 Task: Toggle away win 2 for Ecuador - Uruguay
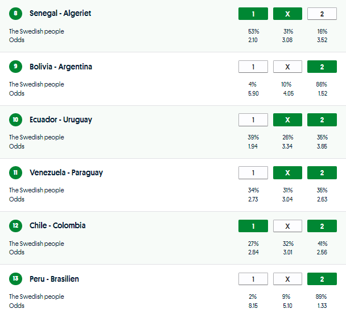[322, 120]
